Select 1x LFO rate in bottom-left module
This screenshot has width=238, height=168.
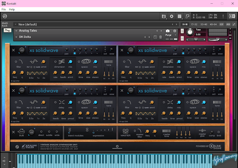coord(38,118)
